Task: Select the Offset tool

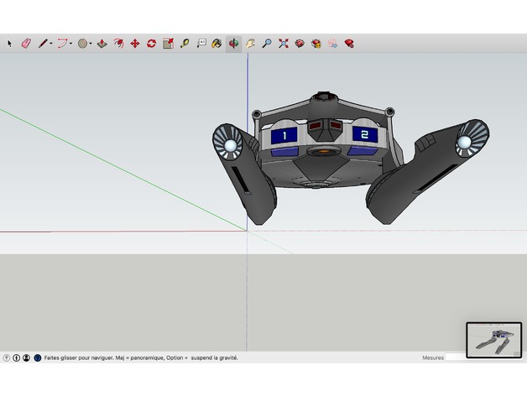Action: [118, 43]
